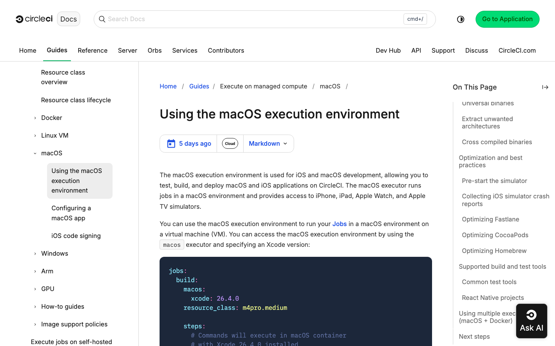Visit the CircleCI.com link
Viewport: 555px width, 346px height.
pos(517,50)
